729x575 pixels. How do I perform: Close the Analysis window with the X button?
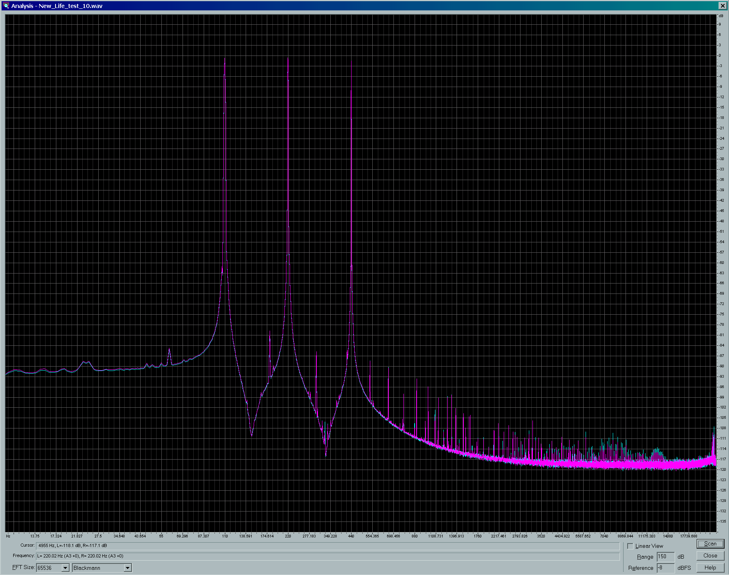coord(722,6)
